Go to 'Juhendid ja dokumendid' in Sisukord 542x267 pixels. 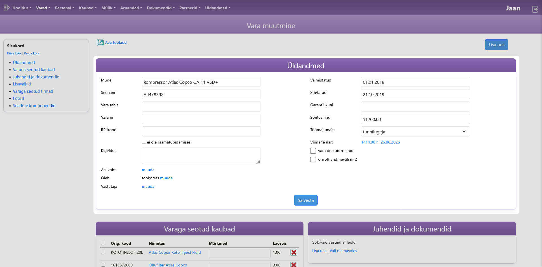36,77
